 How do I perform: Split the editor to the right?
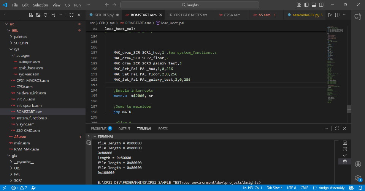click(x=337, y=15)
